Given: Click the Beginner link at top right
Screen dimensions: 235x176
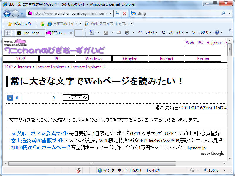Looking at the screenshot, I should [214, 43].
